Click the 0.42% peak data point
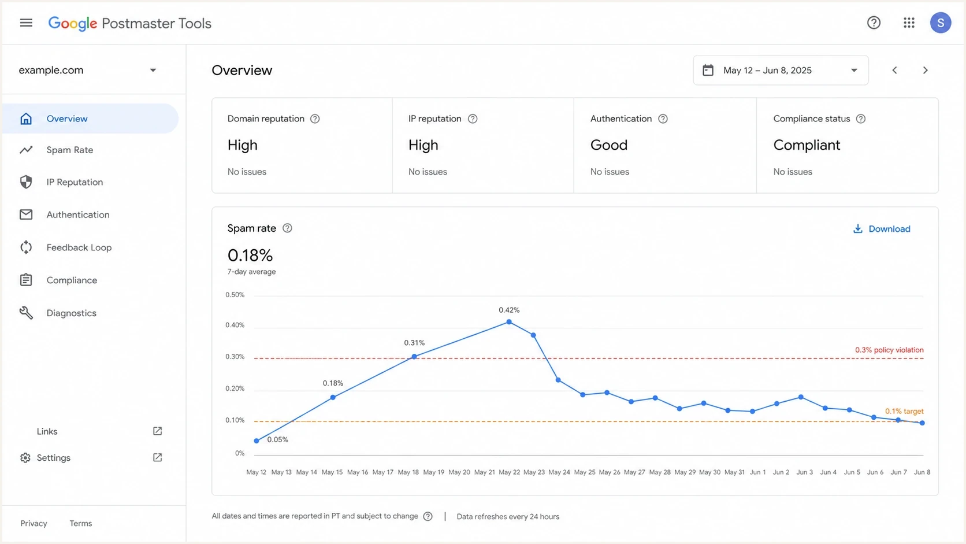966x544 pixels. click(x=509, y=321)
